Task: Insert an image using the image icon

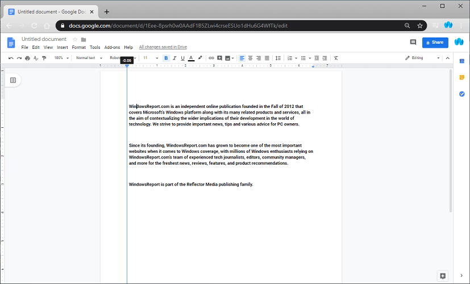Action: click(227, 58)
